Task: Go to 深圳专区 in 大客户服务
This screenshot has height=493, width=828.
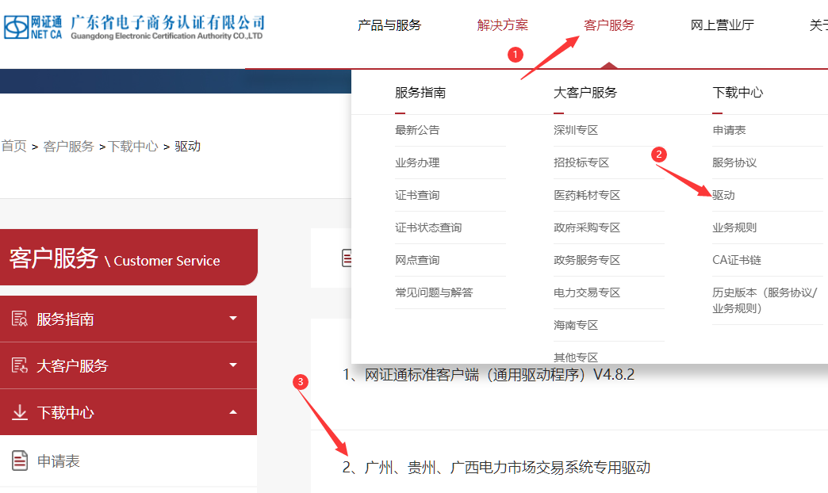Action: click(x=576, y=130)
